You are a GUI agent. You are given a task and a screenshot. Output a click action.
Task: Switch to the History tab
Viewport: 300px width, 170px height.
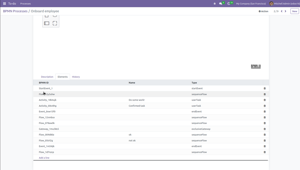(x=76, y=77)
